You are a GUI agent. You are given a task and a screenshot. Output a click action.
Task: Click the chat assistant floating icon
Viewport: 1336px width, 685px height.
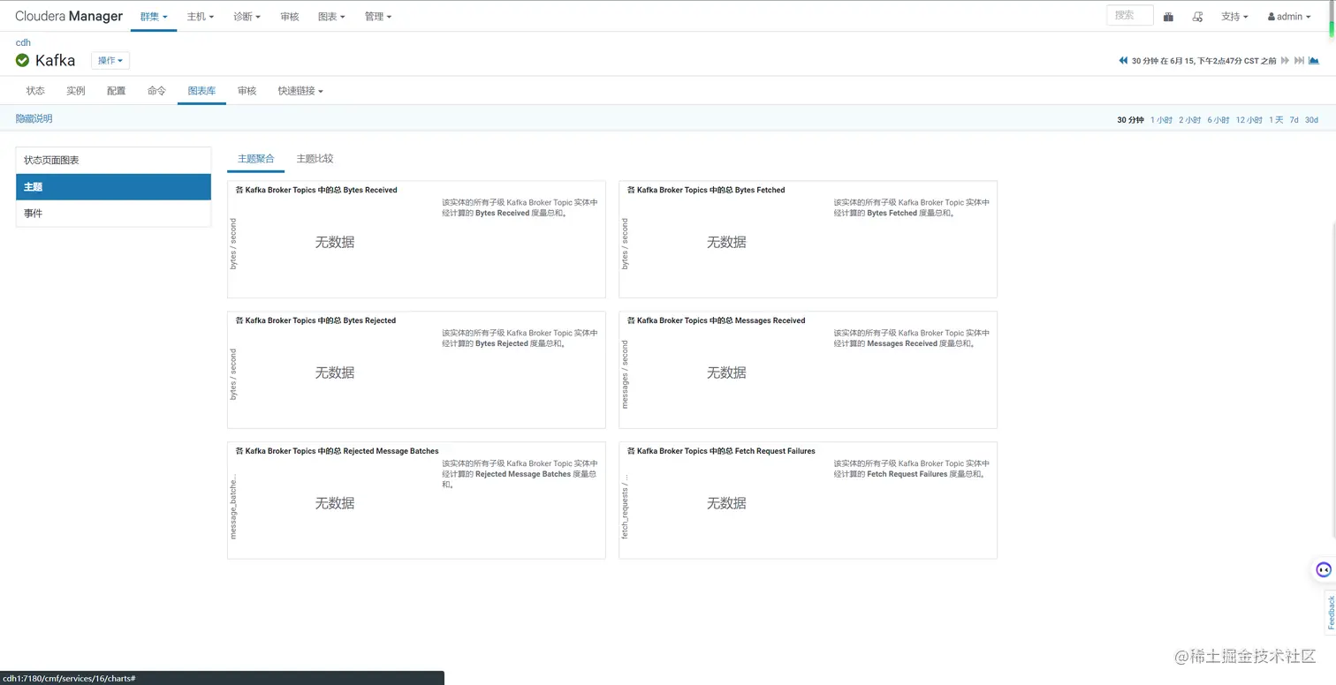click(x=1323, y=569)
